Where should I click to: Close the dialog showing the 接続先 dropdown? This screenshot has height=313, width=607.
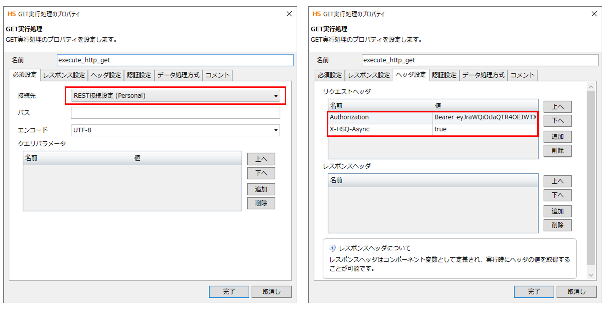pyautogui.click(x=289, y=14)
